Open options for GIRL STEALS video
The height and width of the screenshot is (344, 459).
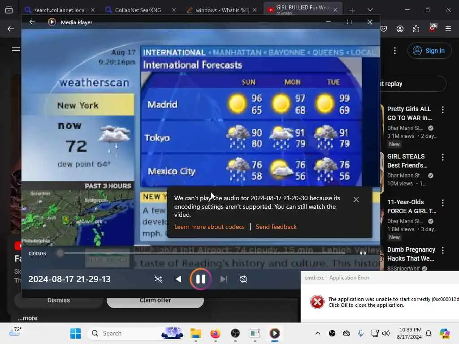tap(443, 157)
